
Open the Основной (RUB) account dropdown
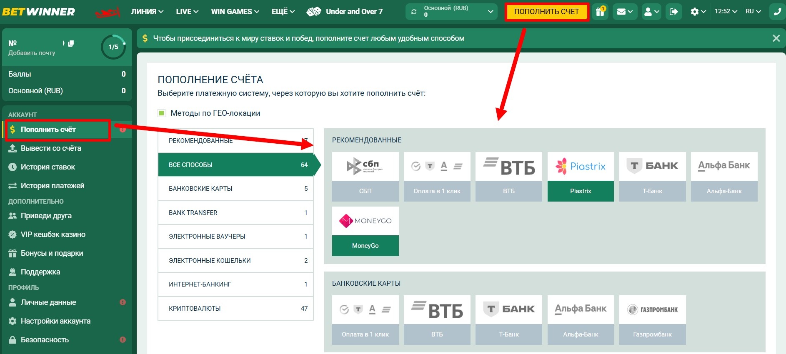[451, 12]
